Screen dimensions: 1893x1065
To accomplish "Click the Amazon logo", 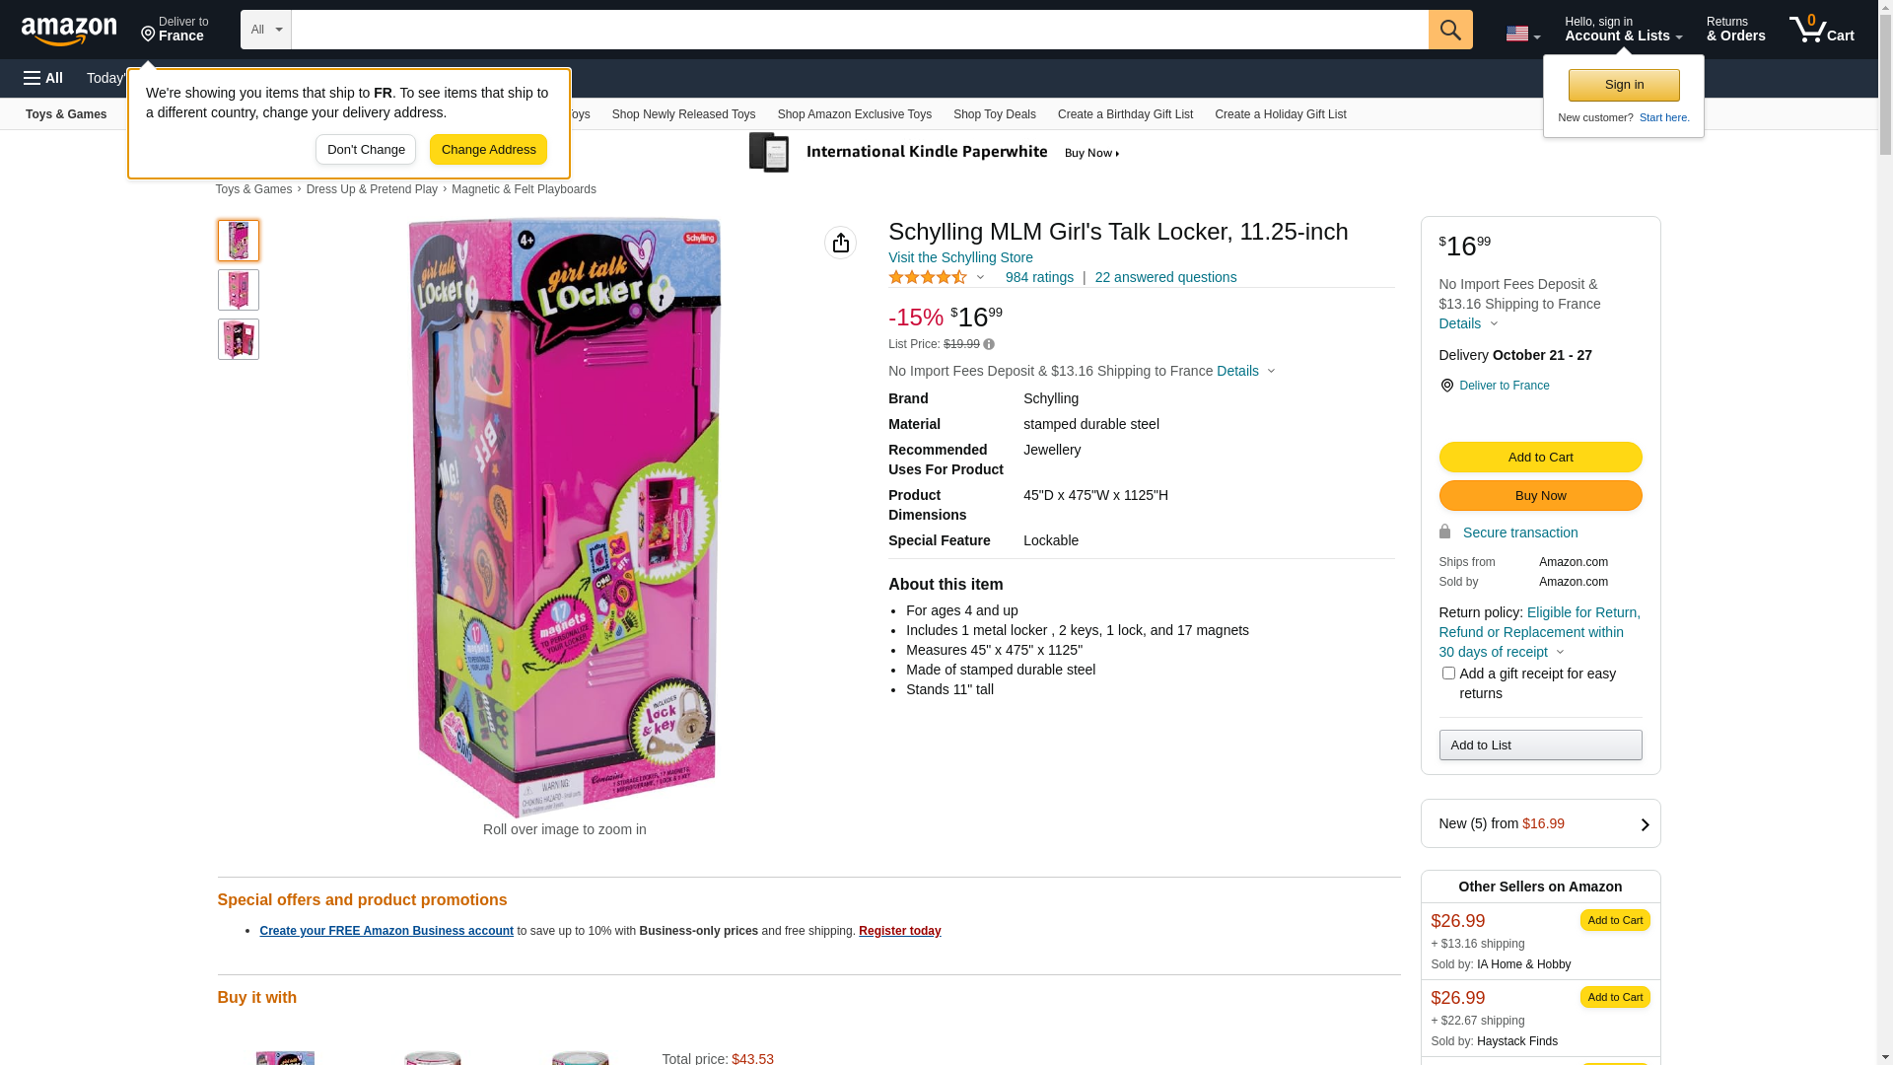I will pyautogui.click(x=69, y=32).
